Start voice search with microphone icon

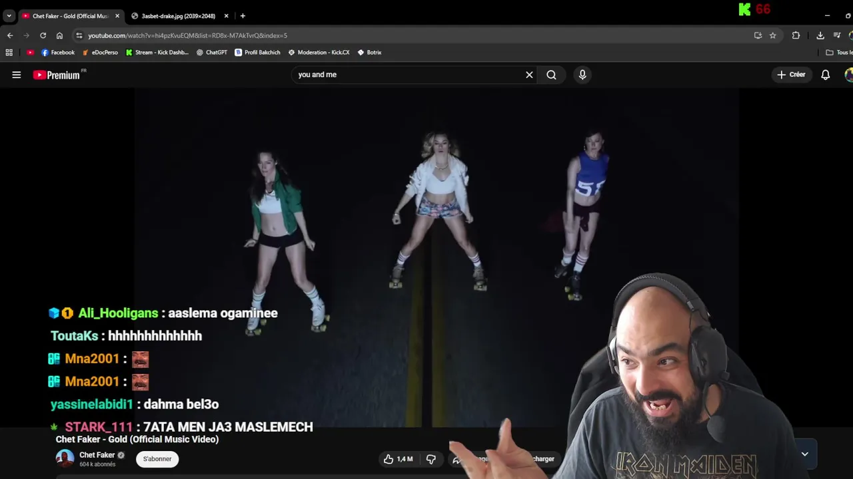tap(582, 75)
